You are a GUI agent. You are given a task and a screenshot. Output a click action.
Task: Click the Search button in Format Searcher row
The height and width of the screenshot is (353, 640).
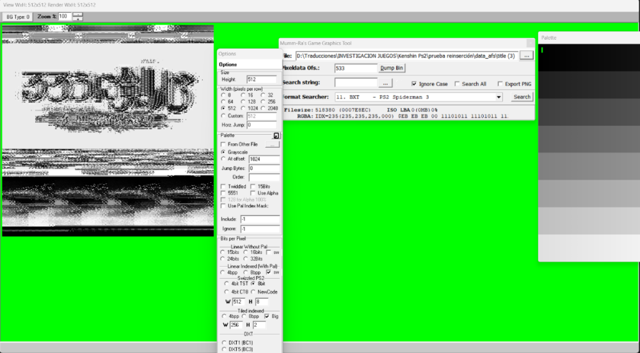pos(522,97)
